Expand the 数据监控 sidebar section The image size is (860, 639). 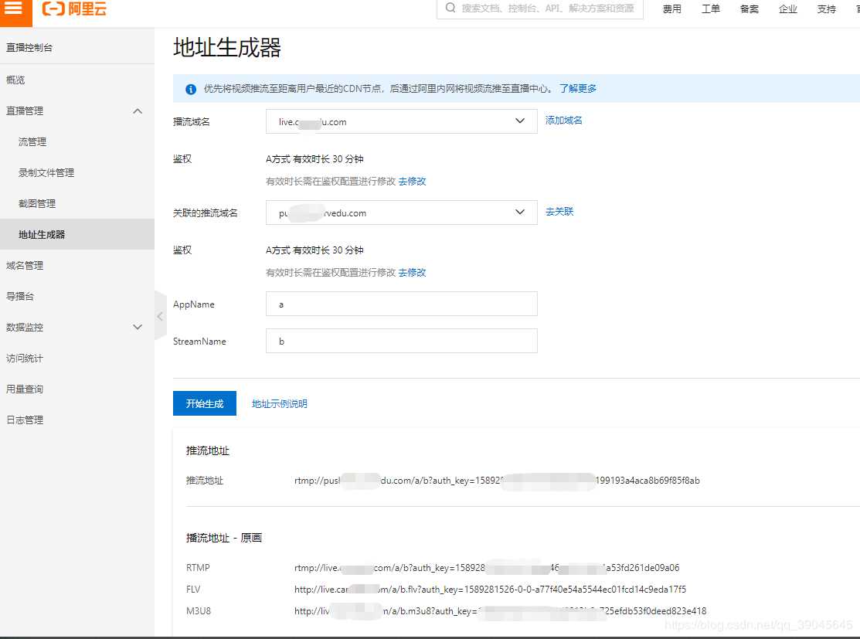click(138, 327)
